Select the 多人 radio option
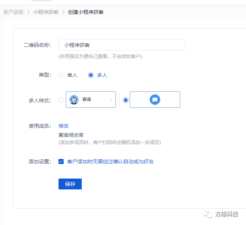246x225 pixels. coord(91,75)
